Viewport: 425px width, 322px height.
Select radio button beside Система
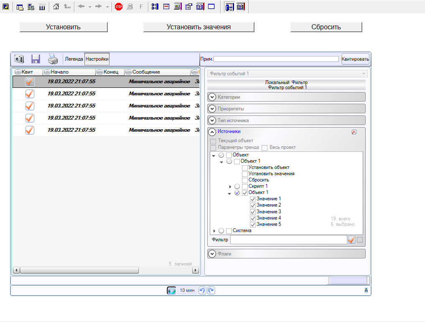pyautogui.click(x=221, y=231)
